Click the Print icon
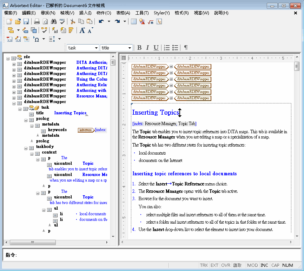Screen dimensions: 304x271 (37, 21)
